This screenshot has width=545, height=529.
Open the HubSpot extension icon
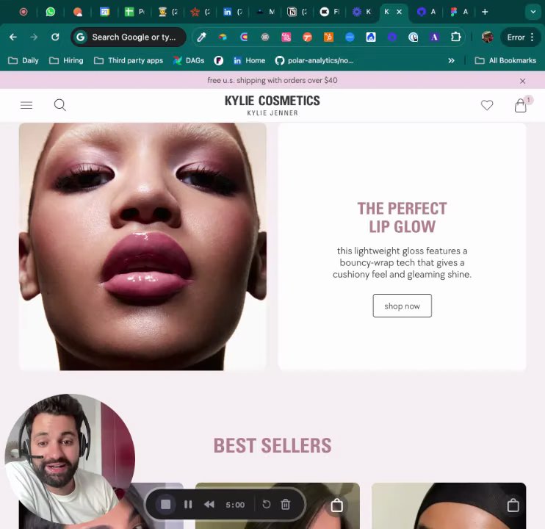pyautogui.click(x=328, y=37)
